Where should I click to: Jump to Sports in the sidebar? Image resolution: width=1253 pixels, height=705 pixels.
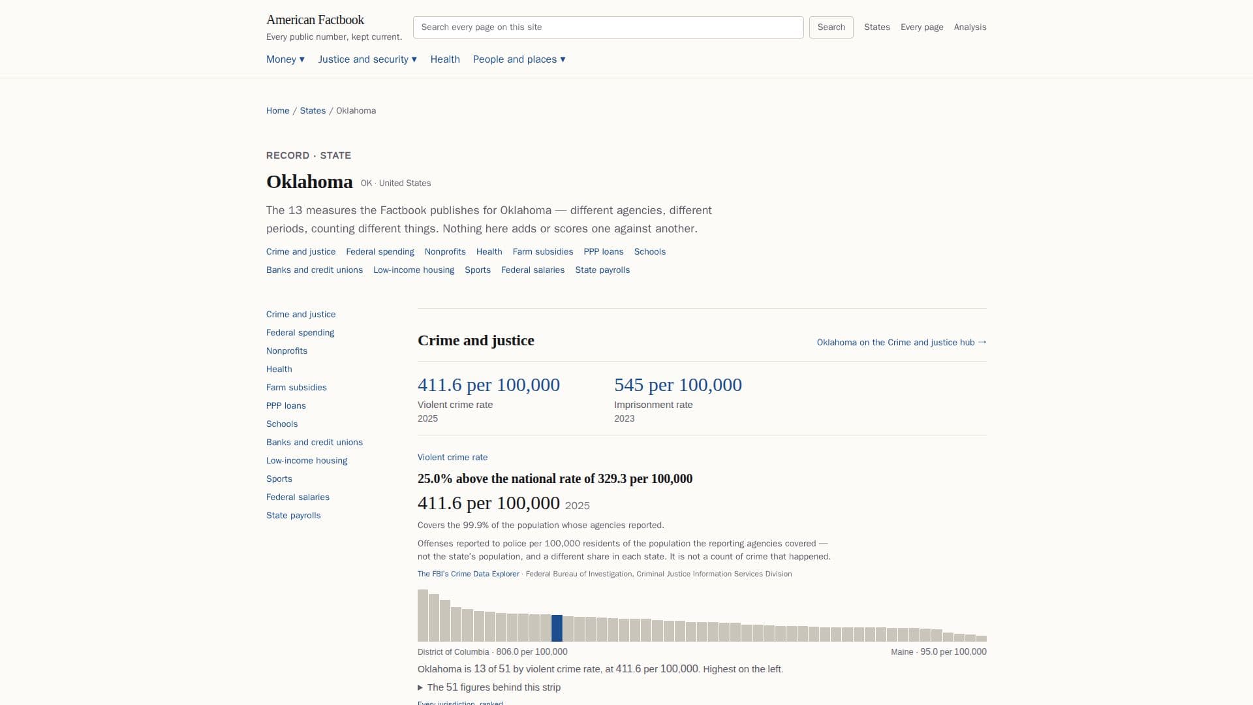(x=279, y=479)
